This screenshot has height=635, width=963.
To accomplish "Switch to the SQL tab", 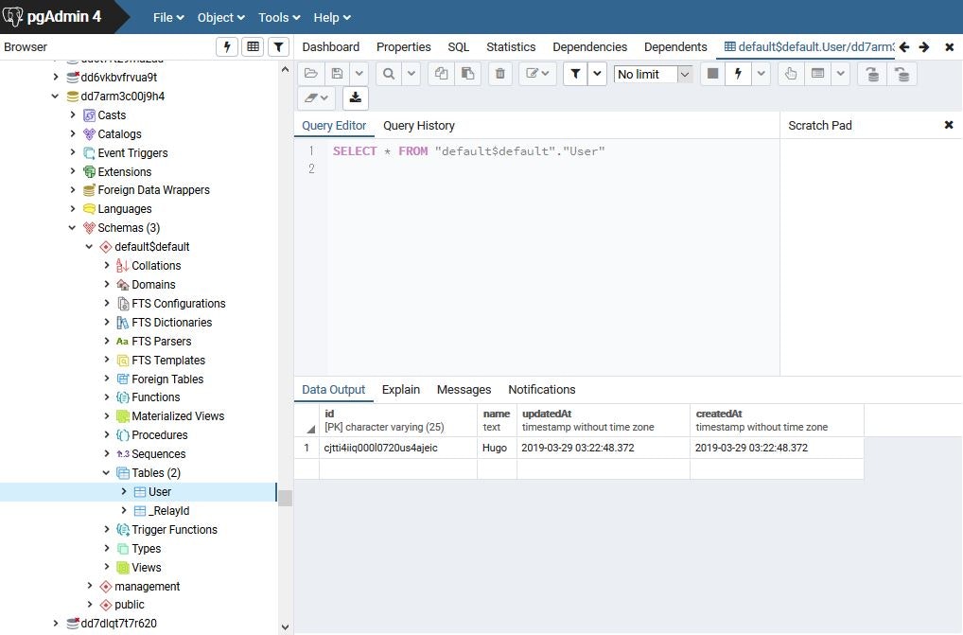I will tap(458, 46).
